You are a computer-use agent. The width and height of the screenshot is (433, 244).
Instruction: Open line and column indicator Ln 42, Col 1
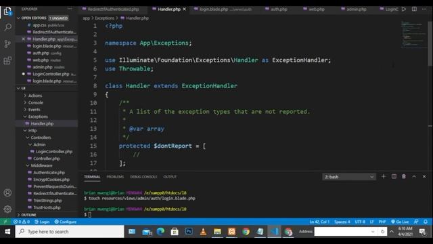tap(319, 222)
